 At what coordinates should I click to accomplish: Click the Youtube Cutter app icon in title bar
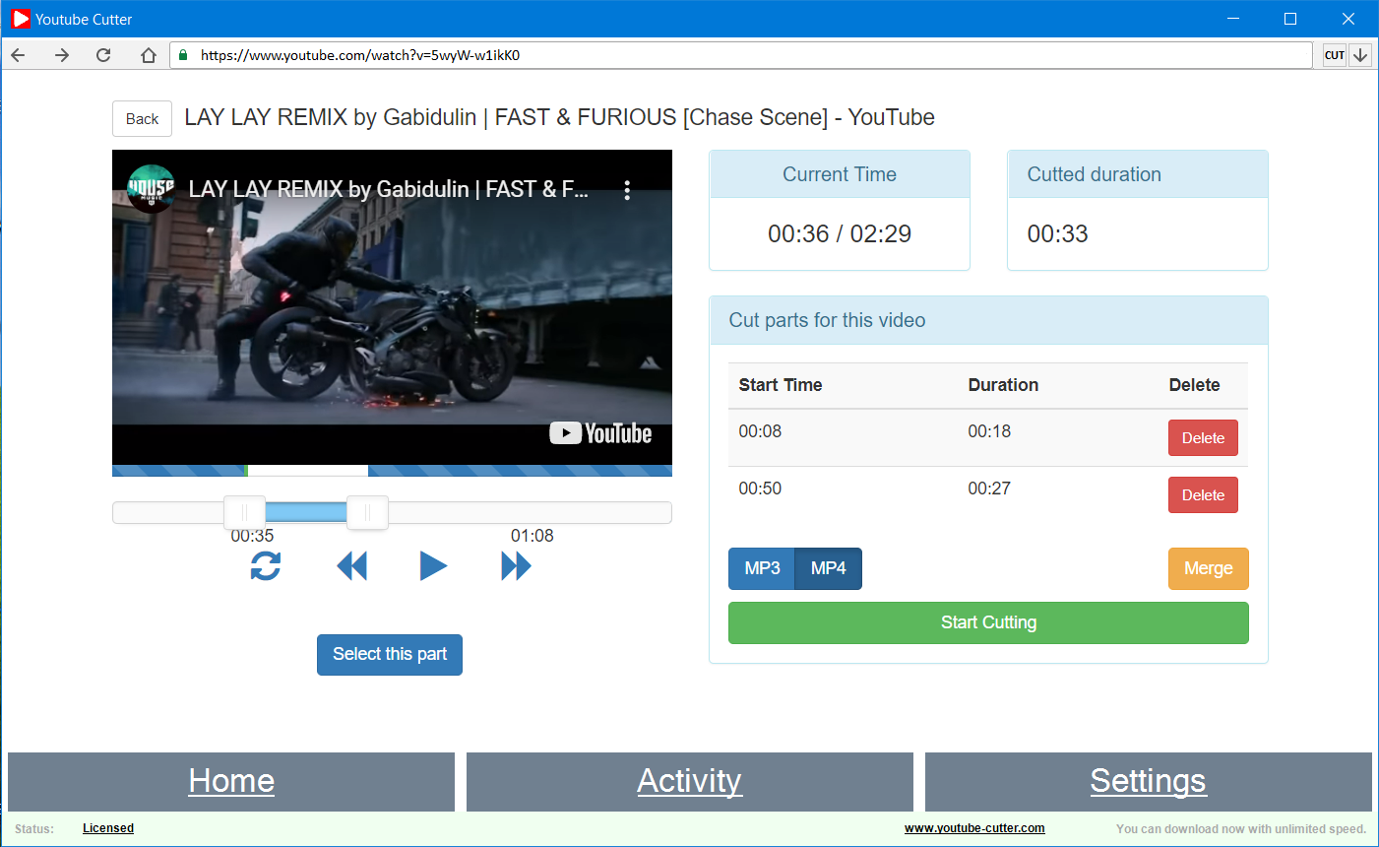click(x=21, y=19)
